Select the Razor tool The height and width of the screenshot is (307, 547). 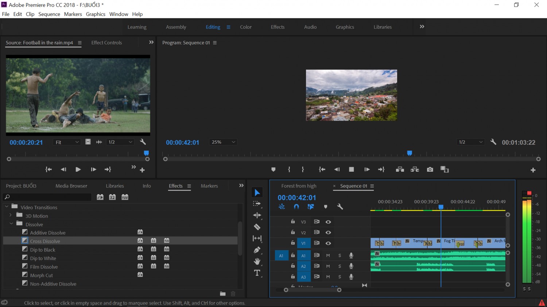(257, 227)
